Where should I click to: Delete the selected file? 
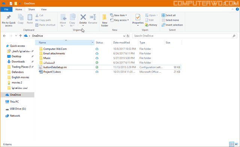point(83,19)
